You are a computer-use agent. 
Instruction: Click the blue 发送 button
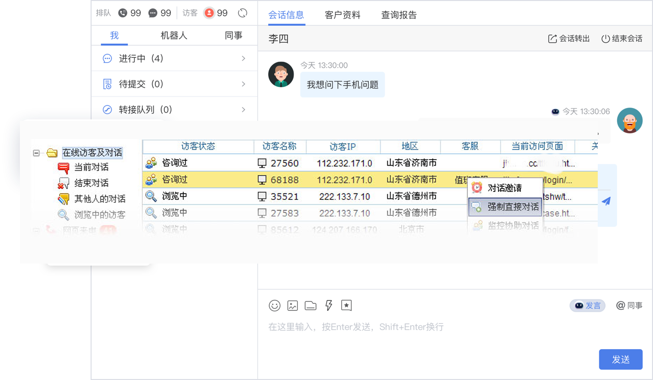(621, 359)
